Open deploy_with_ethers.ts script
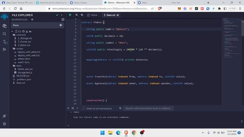The width and height of the screenshot is (244, 137). coord(29,52)
